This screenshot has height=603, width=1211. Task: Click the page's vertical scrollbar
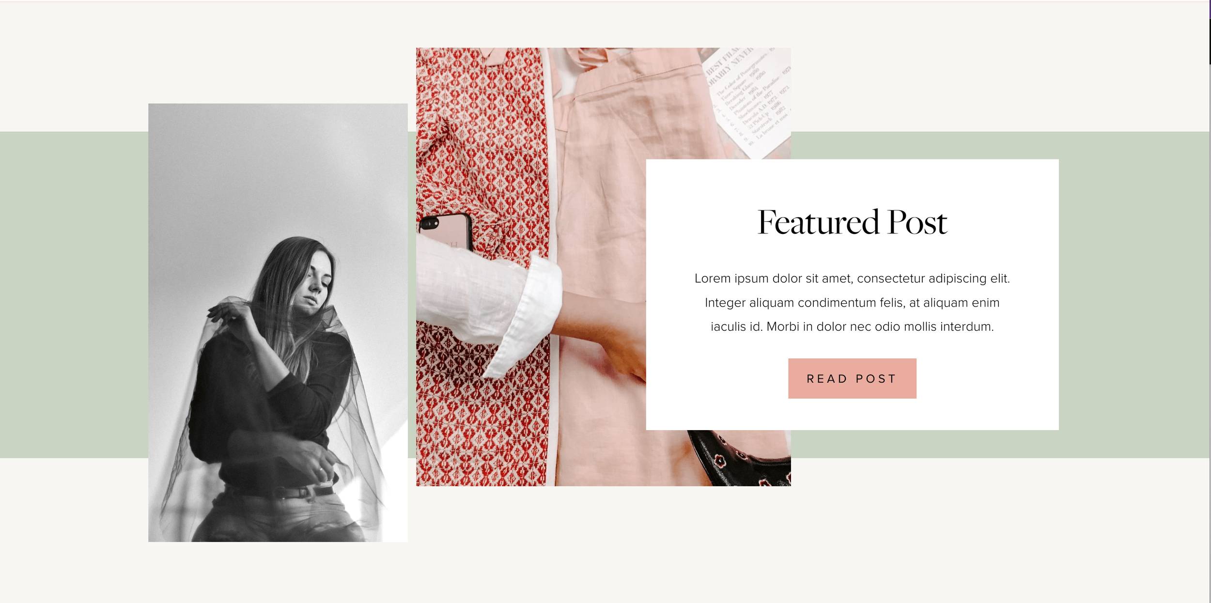(1210, 301)
